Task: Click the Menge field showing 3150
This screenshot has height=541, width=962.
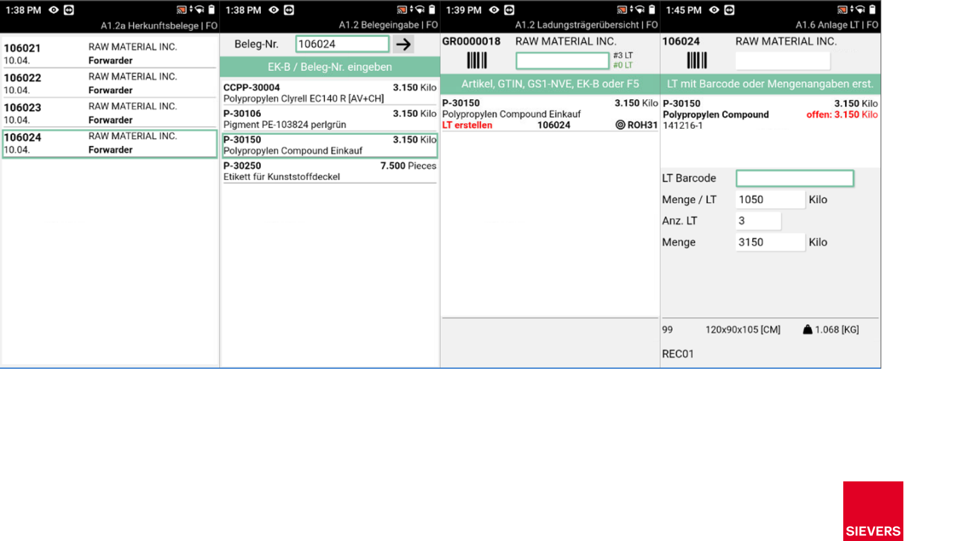Action: tap(770, 242)
